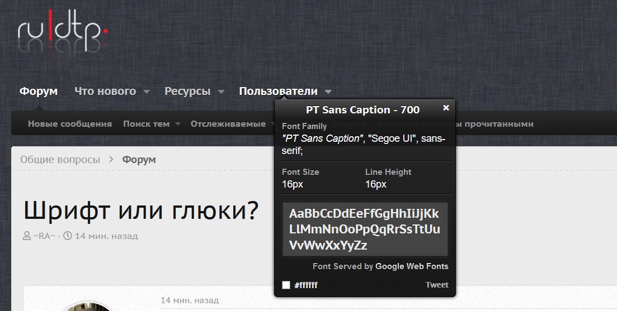Click the font family value text
The width and height of the screenshot is (617, 311).
coord(364,145)
